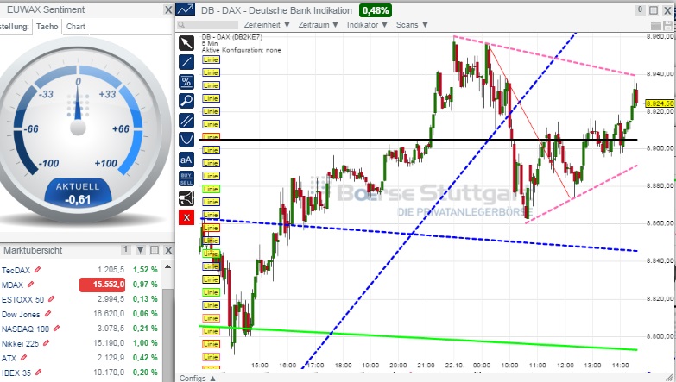Click the IBEX 35 value 10.170,0

click(x=109, y=373)
